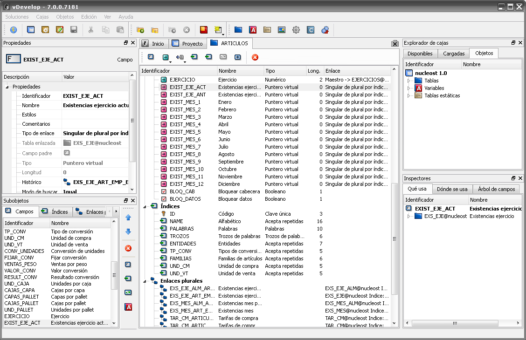
Task: Select the Cargadas tab in Explorador
Action: click(453, 54)
